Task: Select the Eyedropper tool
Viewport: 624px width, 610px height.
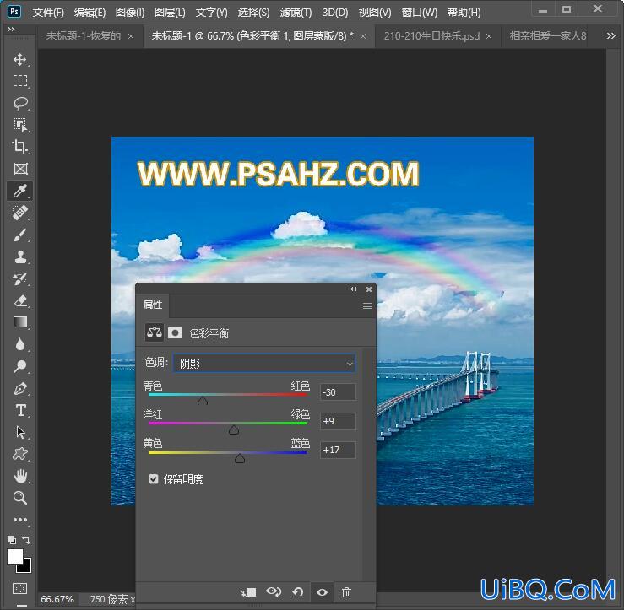Action: [x=20, y=191]
